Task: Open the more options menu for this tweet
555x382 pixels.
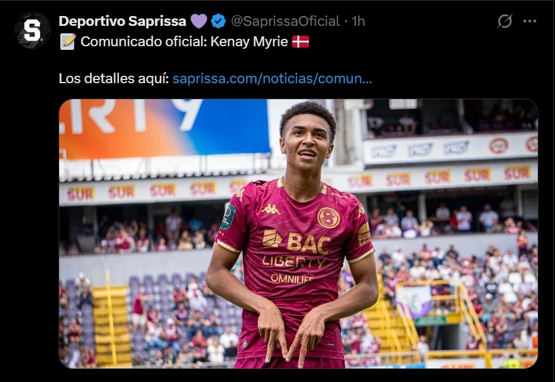Action: 529,22
